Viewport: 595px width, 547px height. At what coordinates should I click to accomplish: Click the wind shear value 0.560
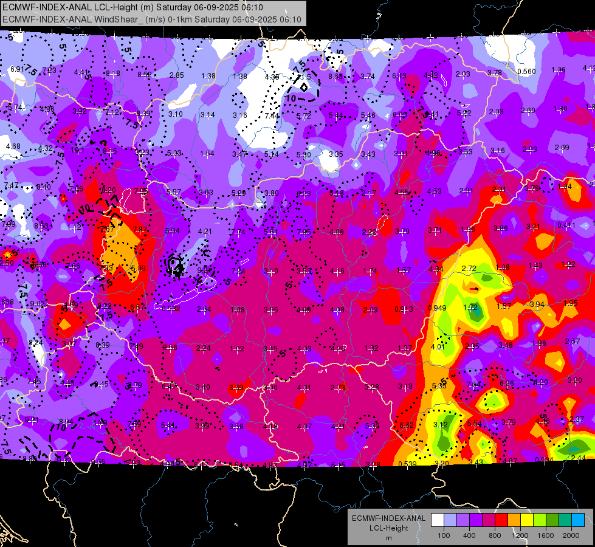click(x=527, y=72)
